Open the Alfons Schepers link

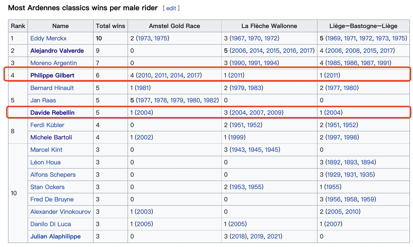[53, 175]
